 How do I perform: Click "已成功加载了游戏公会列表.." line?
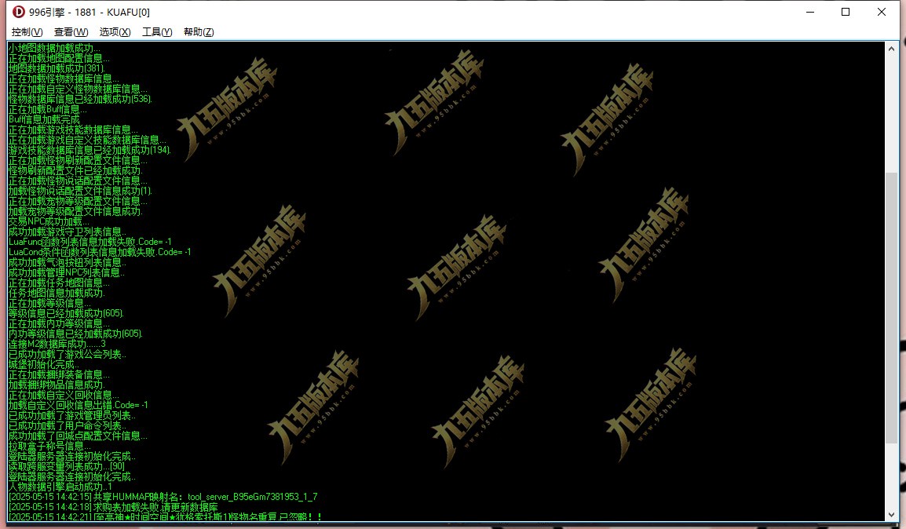click(67, 354)
